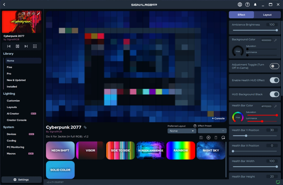Click the wrench icon beside Background Color

click(x=276, y=40)
